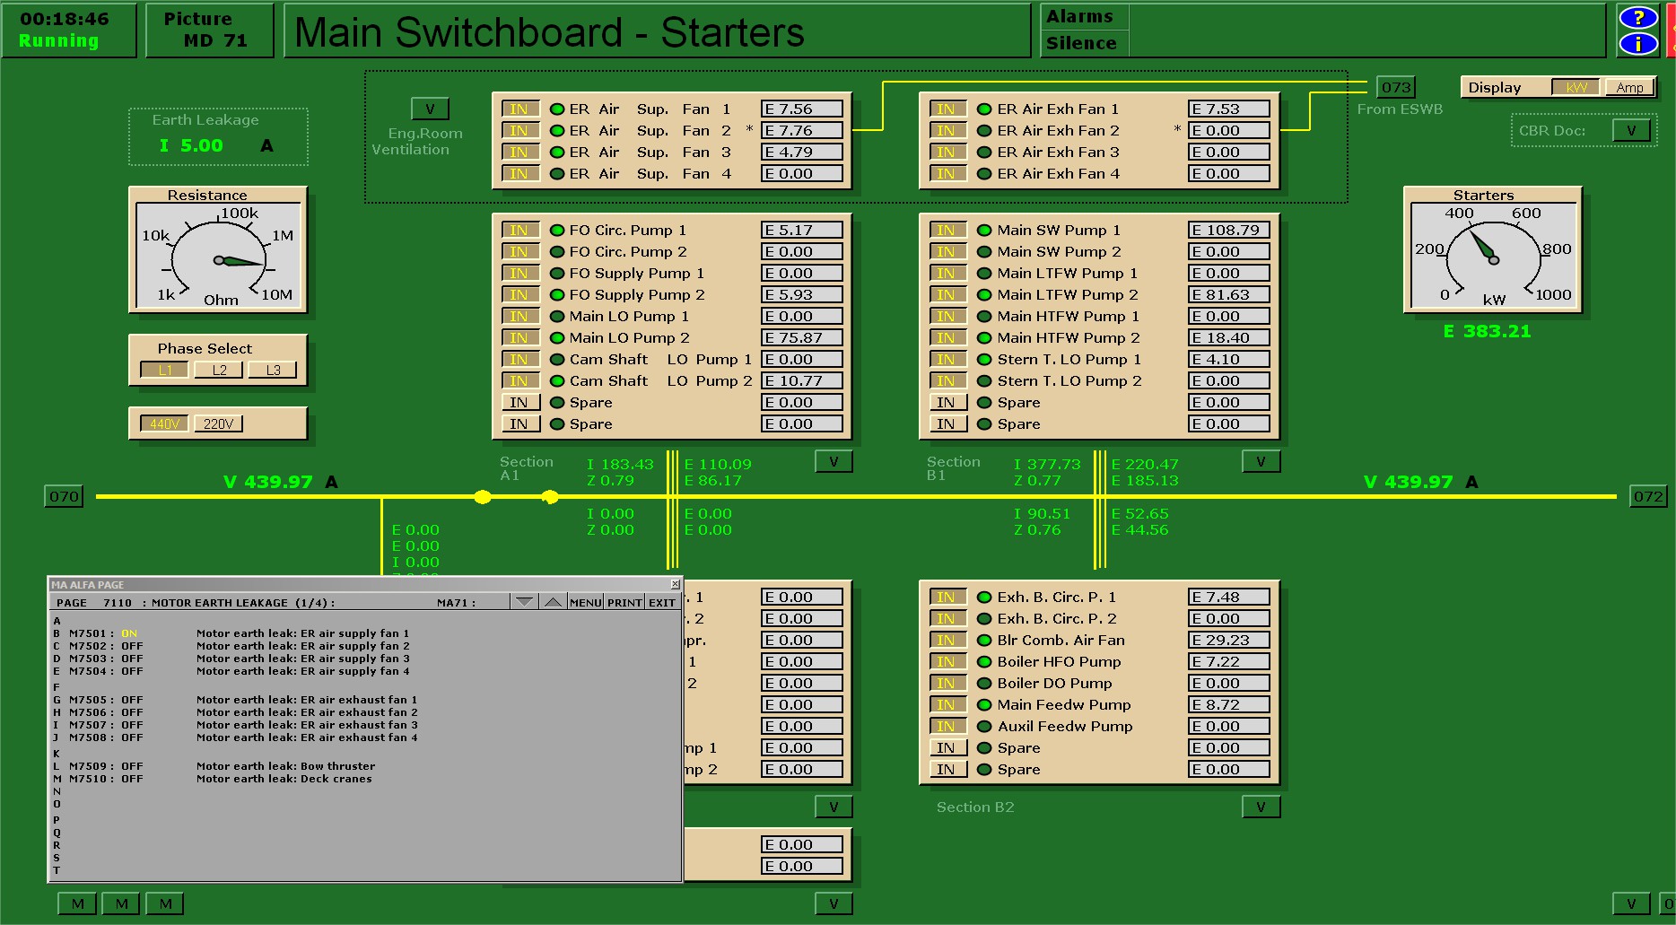Toggle IN for Main SW Pump 2
This screenshot has height=925, width=1676.
click(947, 252)
